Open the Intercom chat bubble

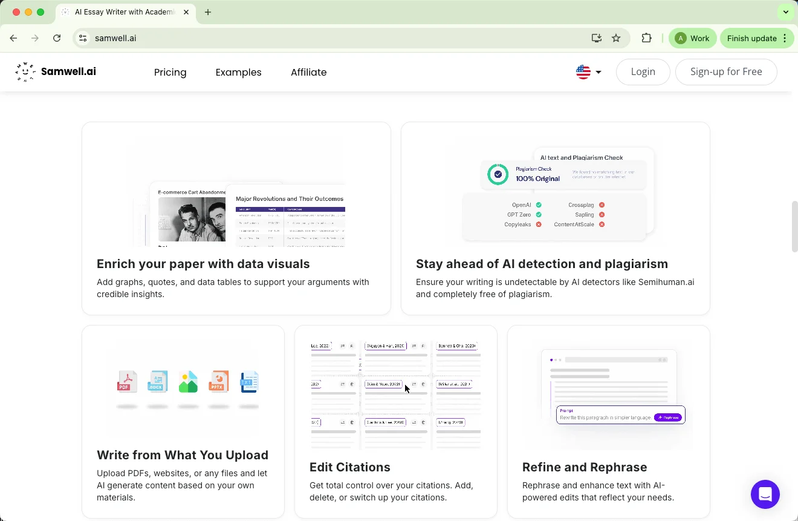(765, 494)
